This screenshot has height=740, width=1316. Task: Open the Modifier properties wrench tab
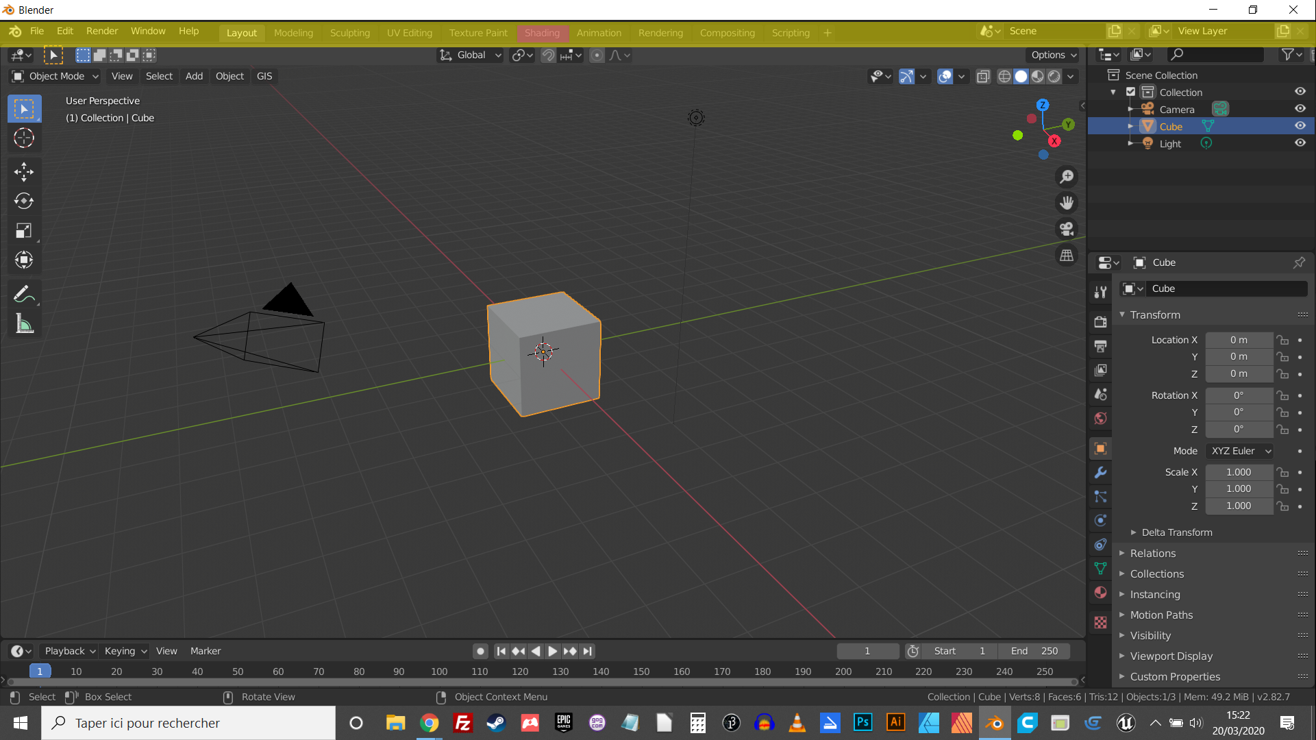pos(1101,473)
